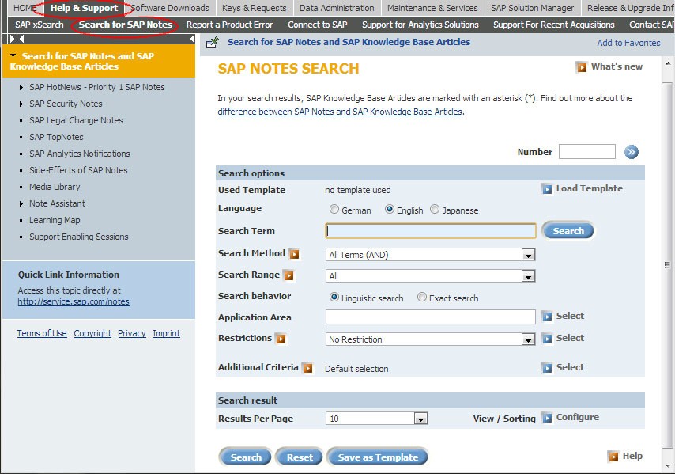Open Report a Product Error

click(x=229, y=25)
